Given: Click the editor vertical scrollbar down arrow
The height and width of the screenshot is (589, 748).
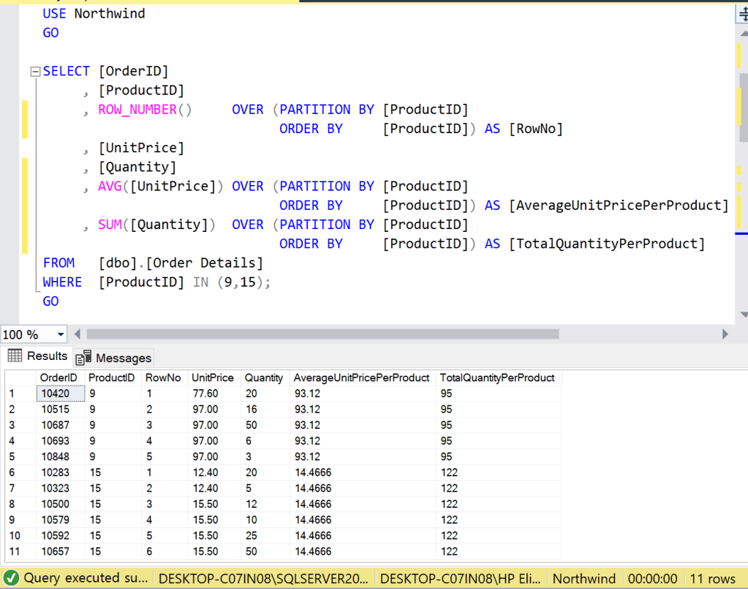Looking at the screenshot, I should [744, 315].
